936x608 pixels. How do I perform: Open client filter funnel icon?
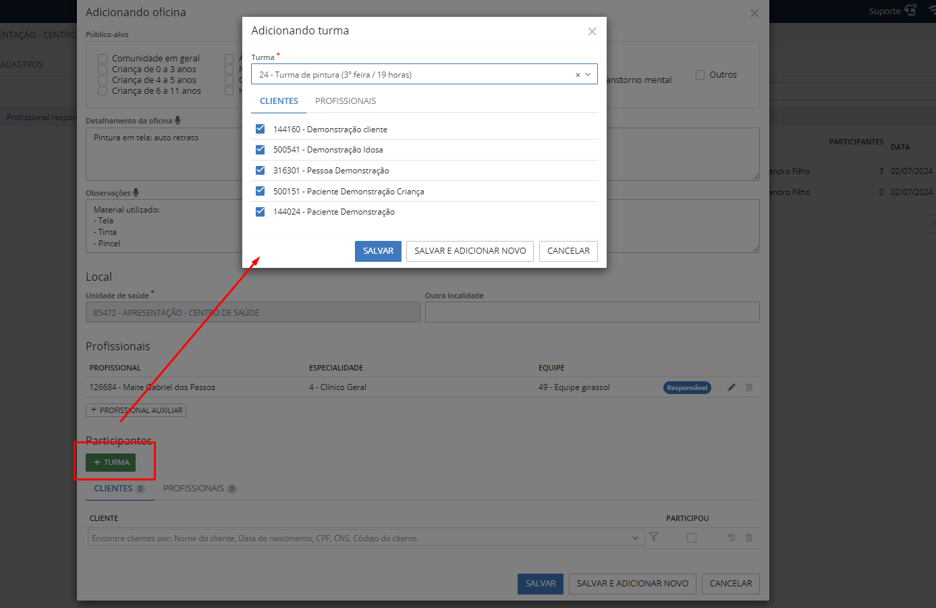653,537
